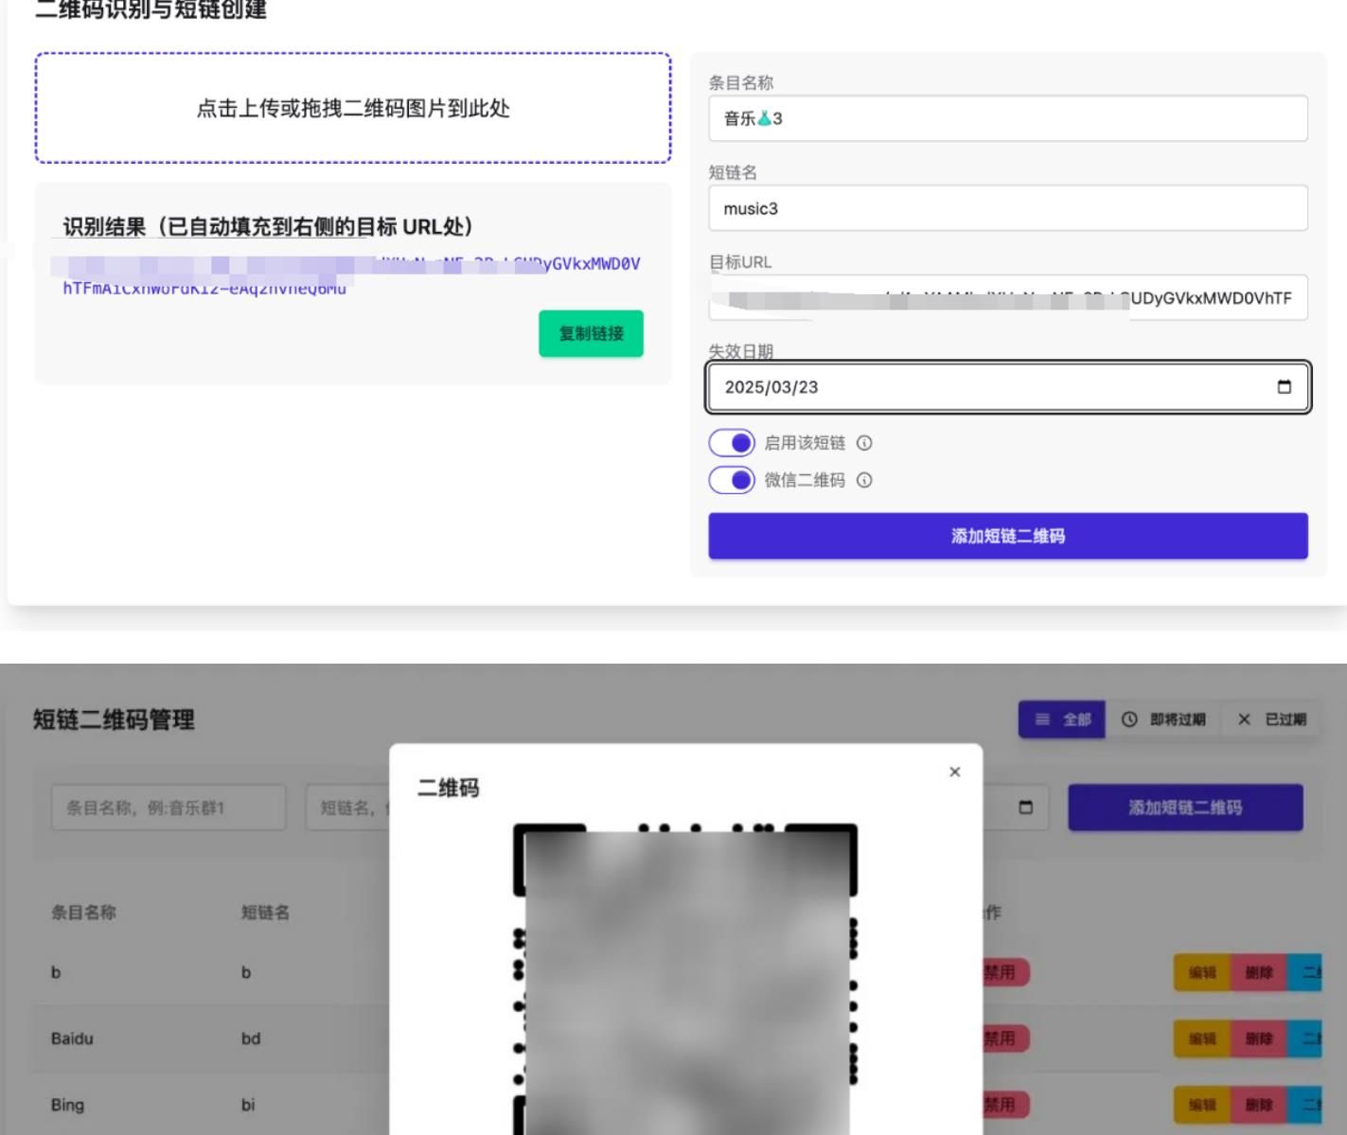Click the list icon on 全部 filter
Viewport: 1347px width, 1135px height.
tap(1044, 719)
